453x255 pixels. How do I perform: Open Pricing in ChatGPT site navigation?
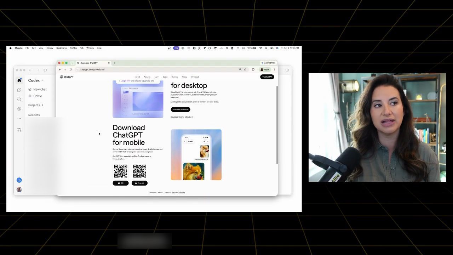click(185, 77)
